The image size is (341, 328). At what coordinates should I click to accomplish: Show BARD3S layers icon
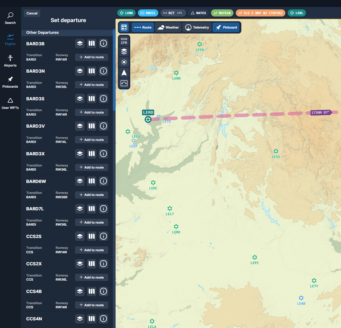click(x=80, y=99)
